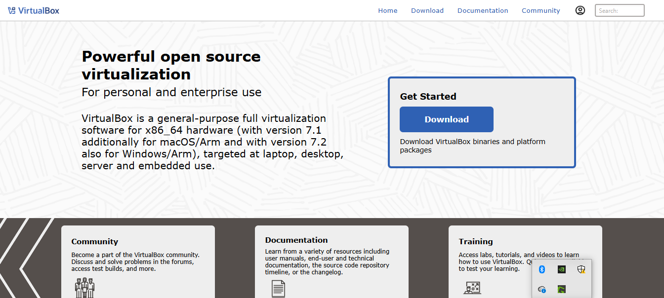Go to Home in the navigation bar

(388, 10)
